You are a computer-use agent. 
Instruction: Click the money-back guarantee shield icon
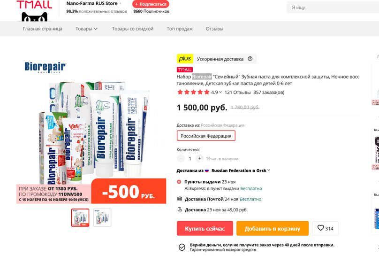pyautogui.click(x=182, y=247)
